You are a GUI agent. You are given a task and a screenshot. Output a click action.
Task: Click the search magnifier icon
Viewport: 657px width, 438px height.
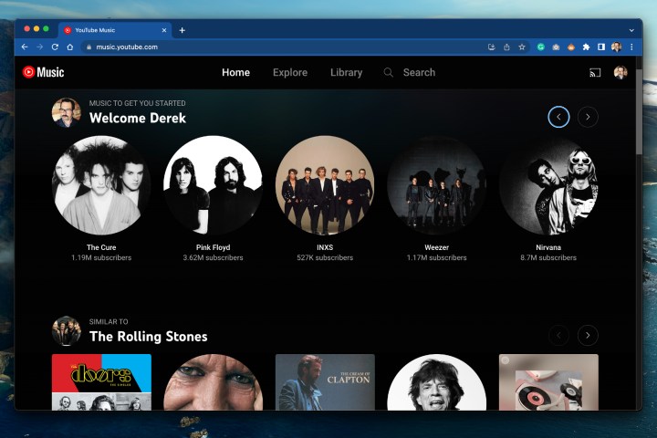coord(388,73)
